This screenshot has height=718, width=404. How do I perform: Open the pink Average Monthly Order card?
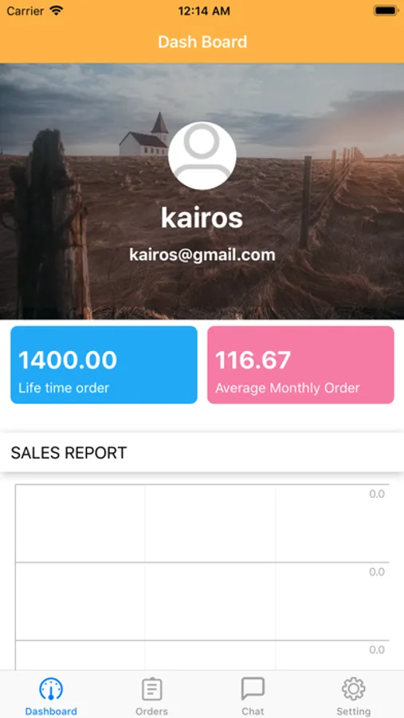[300, 365]
